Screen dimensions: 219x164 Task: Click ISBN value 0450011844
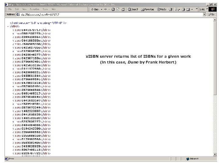pos(31,76)
